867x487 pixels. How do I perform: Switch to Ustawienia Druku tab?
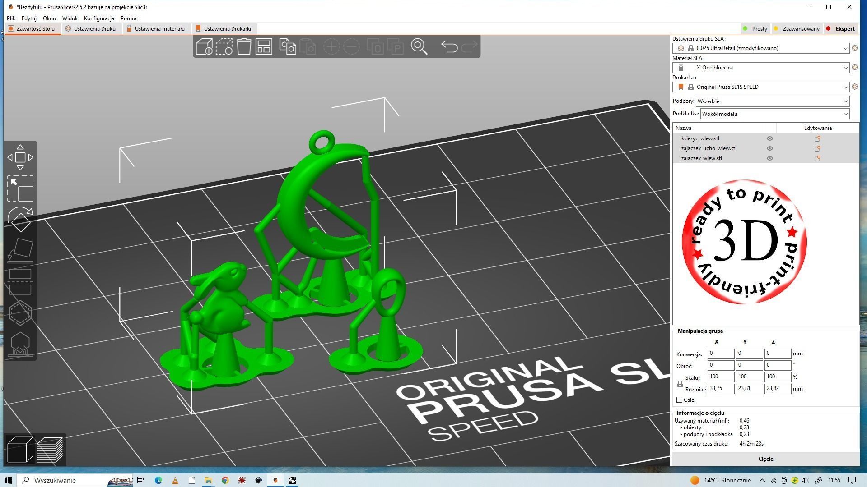coord(91,28)
